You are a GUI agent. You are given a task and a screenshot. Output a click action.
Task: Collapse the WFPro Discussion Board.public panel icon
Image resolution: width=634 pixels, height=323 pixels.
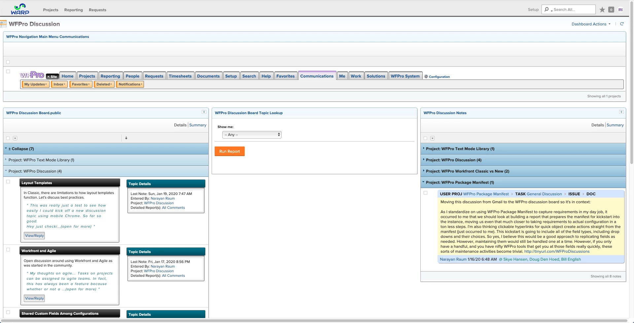204,112
